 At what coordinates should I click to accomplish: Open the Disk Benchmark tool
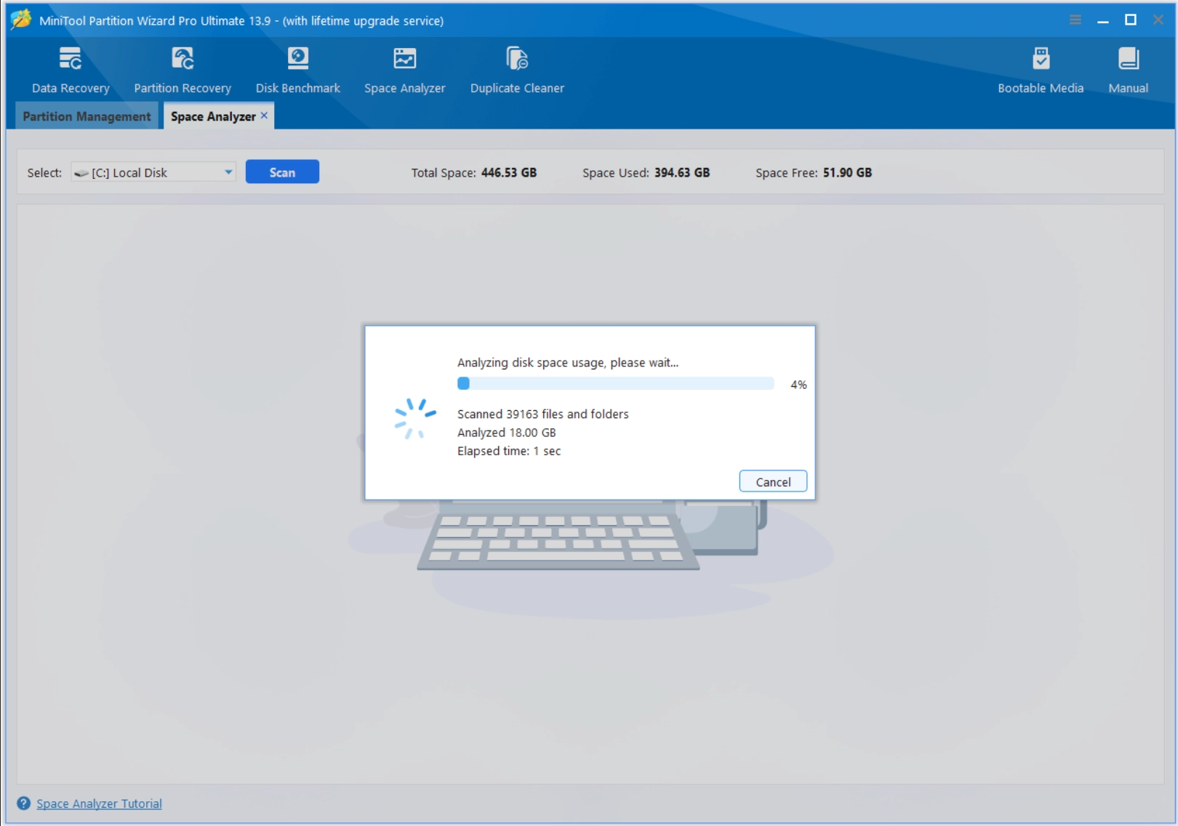click(297, 58)
